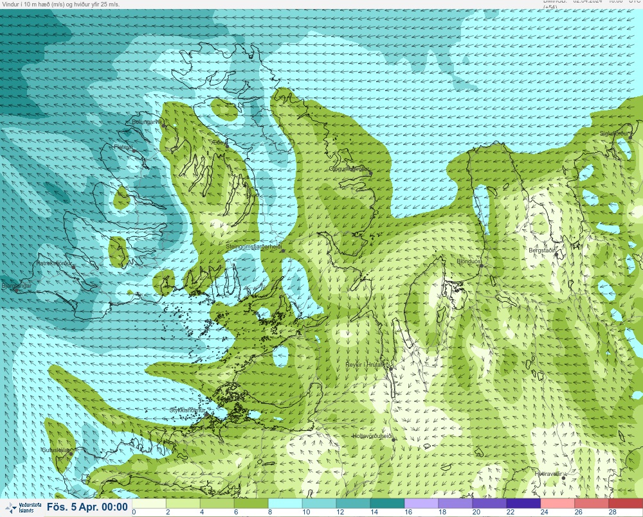Select the dark green 6–8 m/s legend swatch
Image resolution: width=643 pixels, height=517 pixels.
[251, 503]
